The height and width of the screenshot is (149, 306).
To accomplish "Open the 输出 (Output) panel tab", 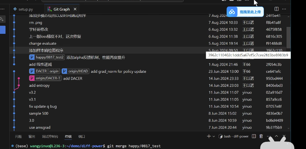I will pos(32,136).
